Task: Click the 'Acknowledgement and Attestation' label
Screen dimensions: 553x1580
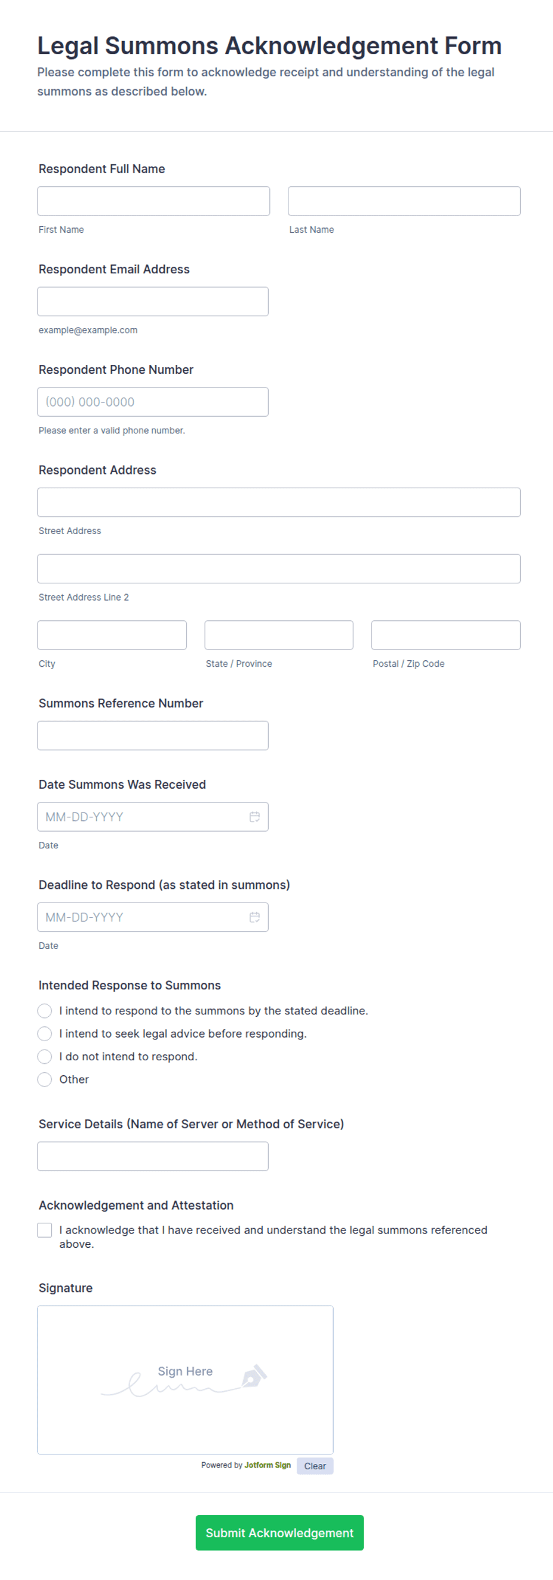Action: [x=136, y=1205]
